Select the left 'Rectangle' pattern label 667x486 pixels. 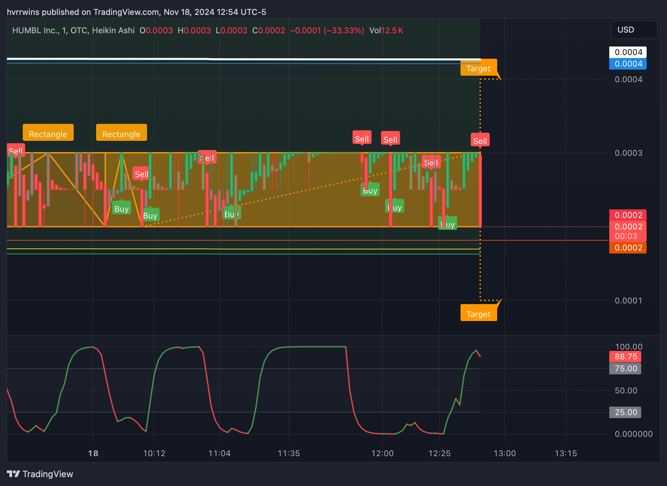point(48,133)
